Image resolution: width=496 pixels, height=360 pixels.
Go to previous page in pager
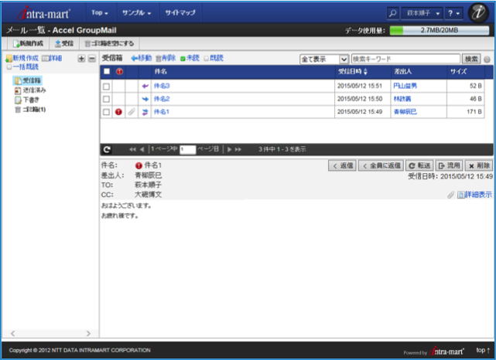pyautogui.click(x=142, y=149)
